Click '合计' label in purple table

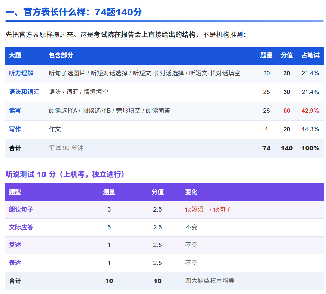click(15, 281)
